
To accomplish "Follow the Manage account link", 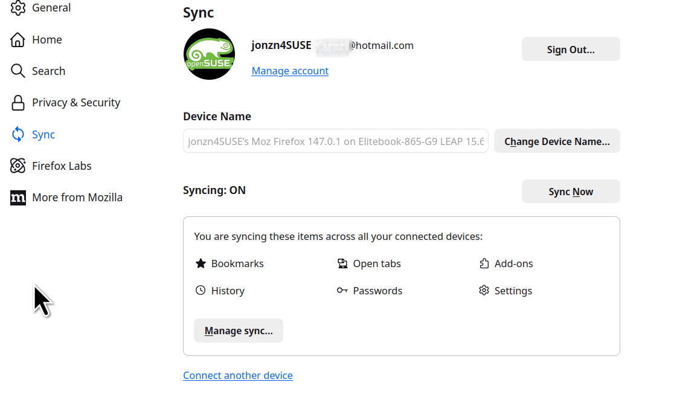I will click(290, 71).
